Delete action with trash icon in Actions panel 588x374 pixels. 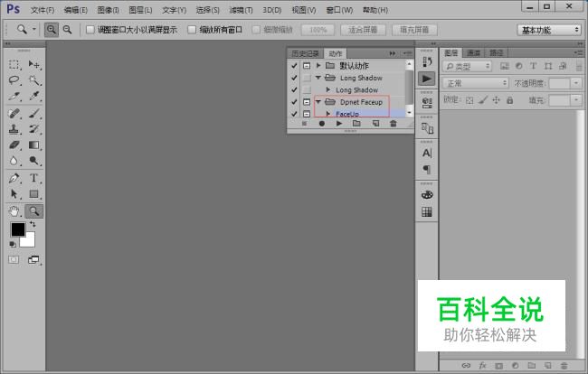click(393, 123)
